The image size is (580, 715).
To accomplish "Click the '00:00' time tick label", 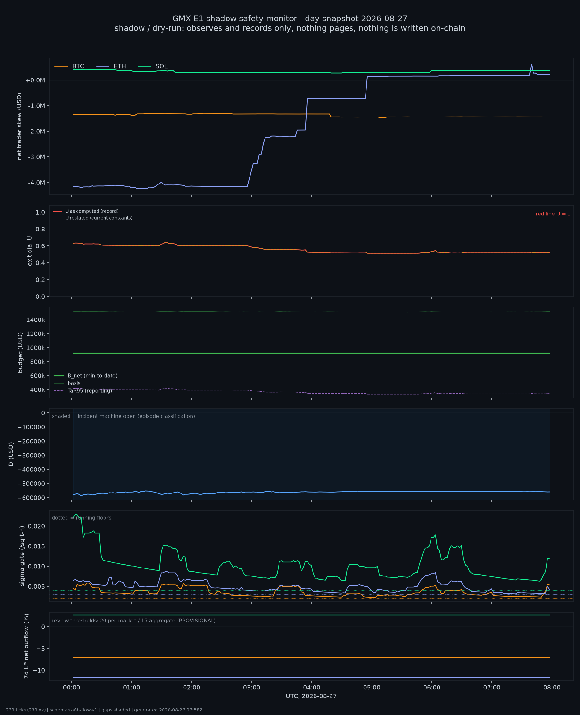I will coord(71,688).
